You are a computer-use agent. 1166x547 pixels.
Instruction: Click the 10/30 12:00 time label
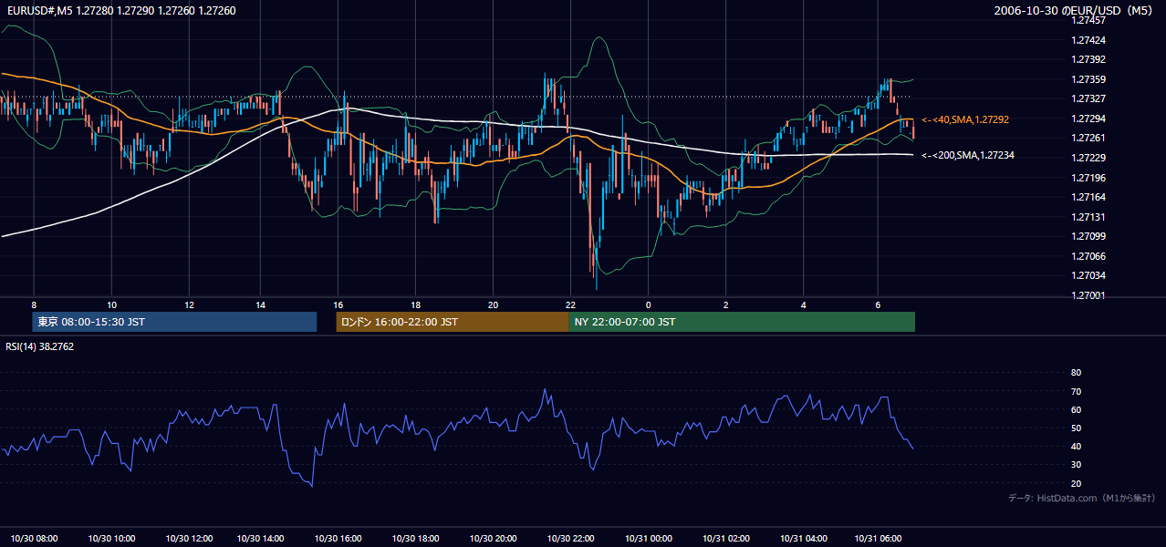click(x=189, y=538)
